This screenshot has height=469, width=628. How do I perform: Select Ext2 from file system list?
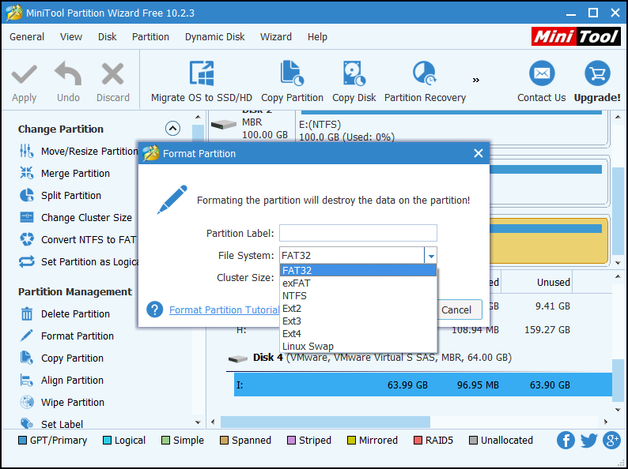coord(358,308)
